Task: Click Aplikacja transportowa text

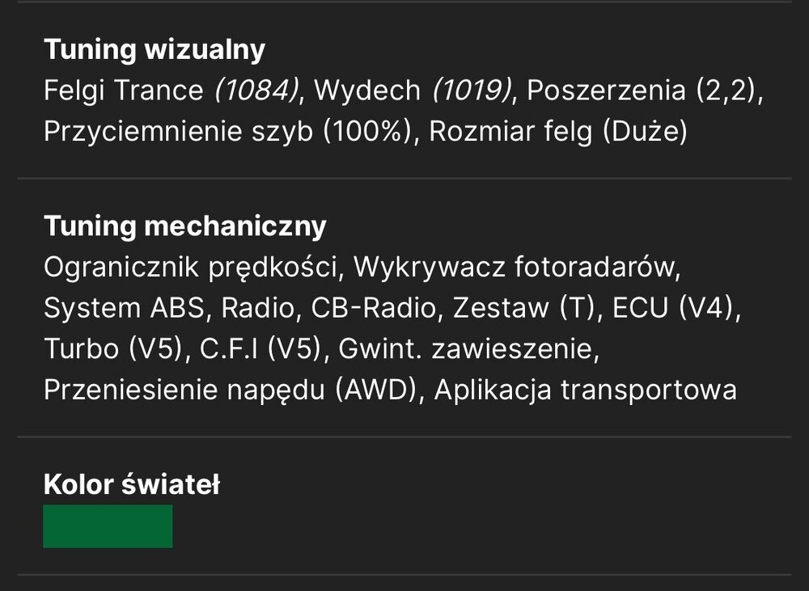Action: tap(586, 390)
